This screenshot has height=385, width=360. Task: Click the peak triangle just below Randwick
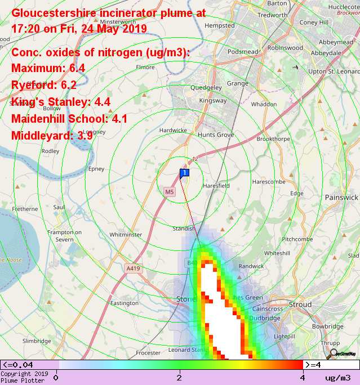(239, 277)
